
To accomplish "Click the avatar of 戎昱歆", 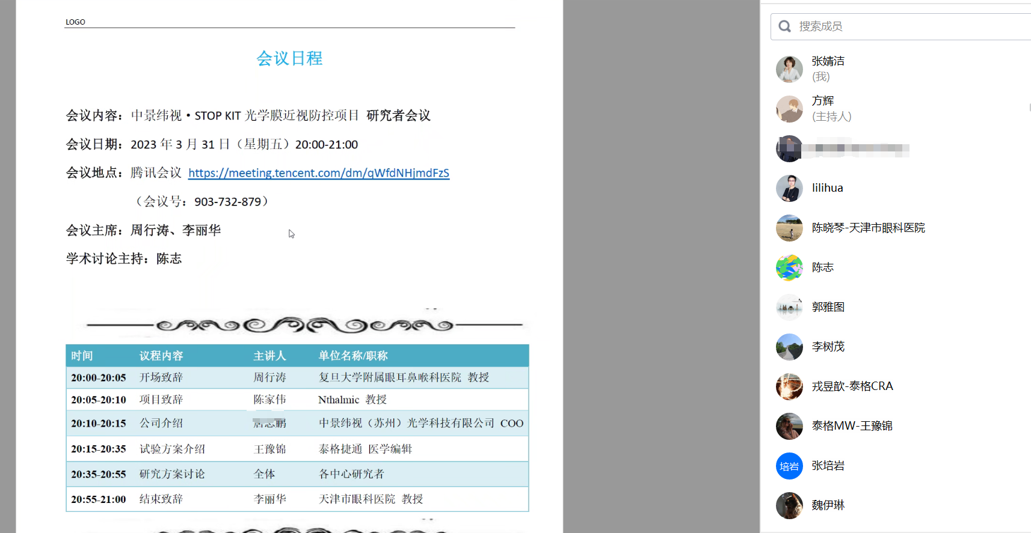I will [789, 386].
